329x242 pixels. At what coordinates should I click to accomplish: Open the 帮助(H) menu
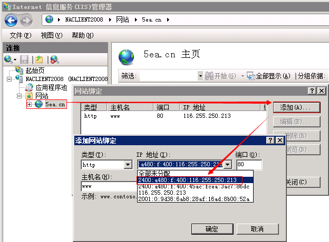(x=82, y=35)
